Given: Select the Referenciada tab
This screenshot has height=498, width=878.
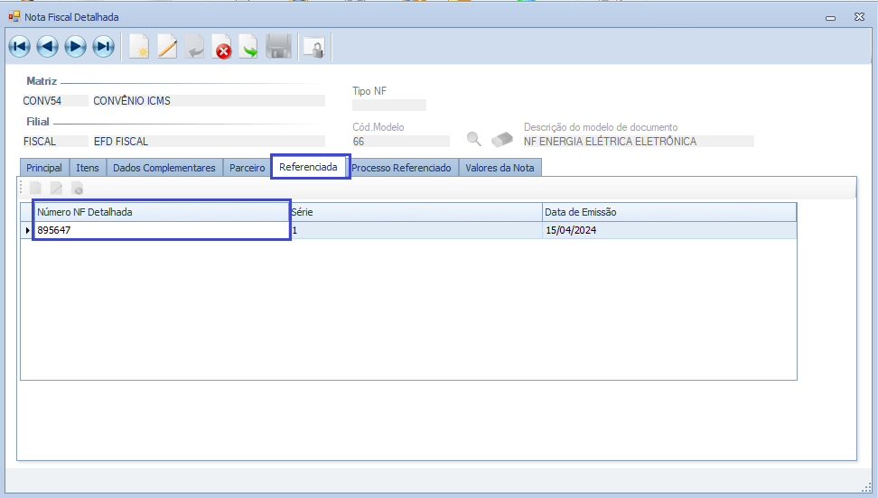Looking at the screenshot, I should (309, 167).
